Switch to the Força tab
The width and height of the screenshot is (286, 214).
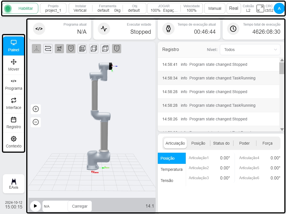pos(267,143)
